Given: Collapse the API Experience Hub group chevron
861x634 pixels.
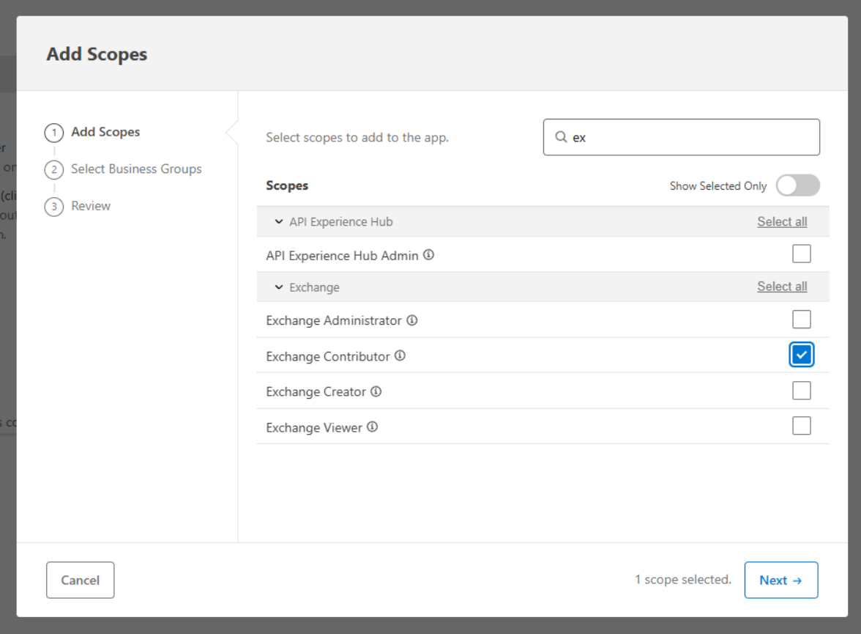Looking at the screenshot, I should click(279, 221).
